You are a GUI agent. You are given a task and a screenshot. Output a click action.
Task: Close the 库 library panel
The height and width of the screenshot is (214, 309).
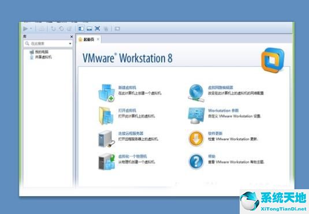click(x=72, y=36)
